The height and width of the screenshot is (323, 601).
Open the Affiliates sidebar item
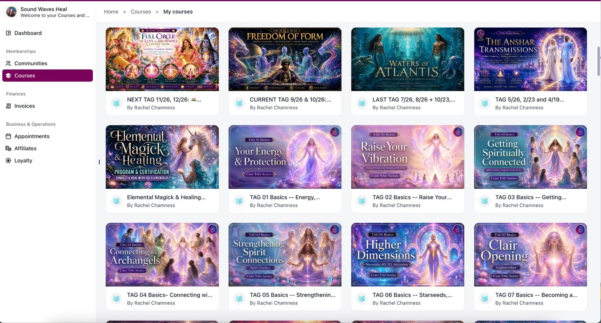[48, 149]
